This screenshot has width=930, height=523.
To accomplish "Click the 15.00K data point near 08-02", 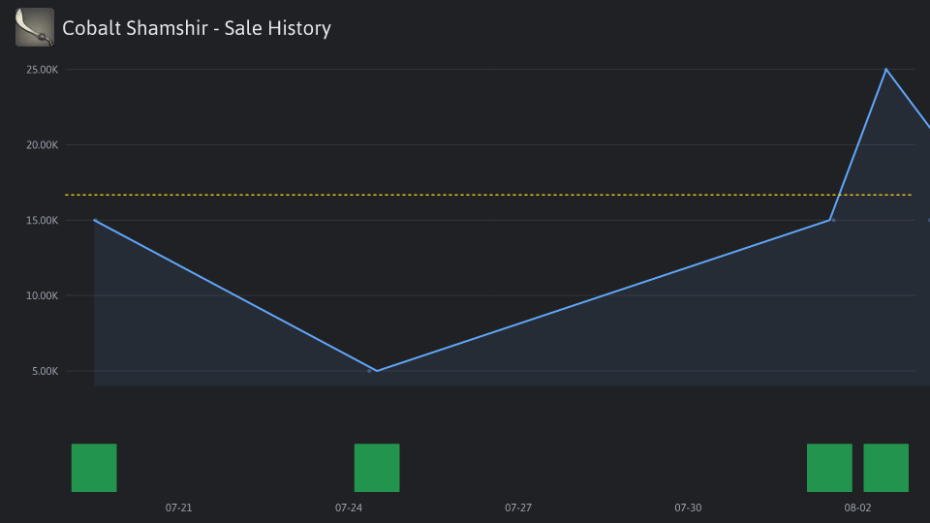I will (830, 220).
